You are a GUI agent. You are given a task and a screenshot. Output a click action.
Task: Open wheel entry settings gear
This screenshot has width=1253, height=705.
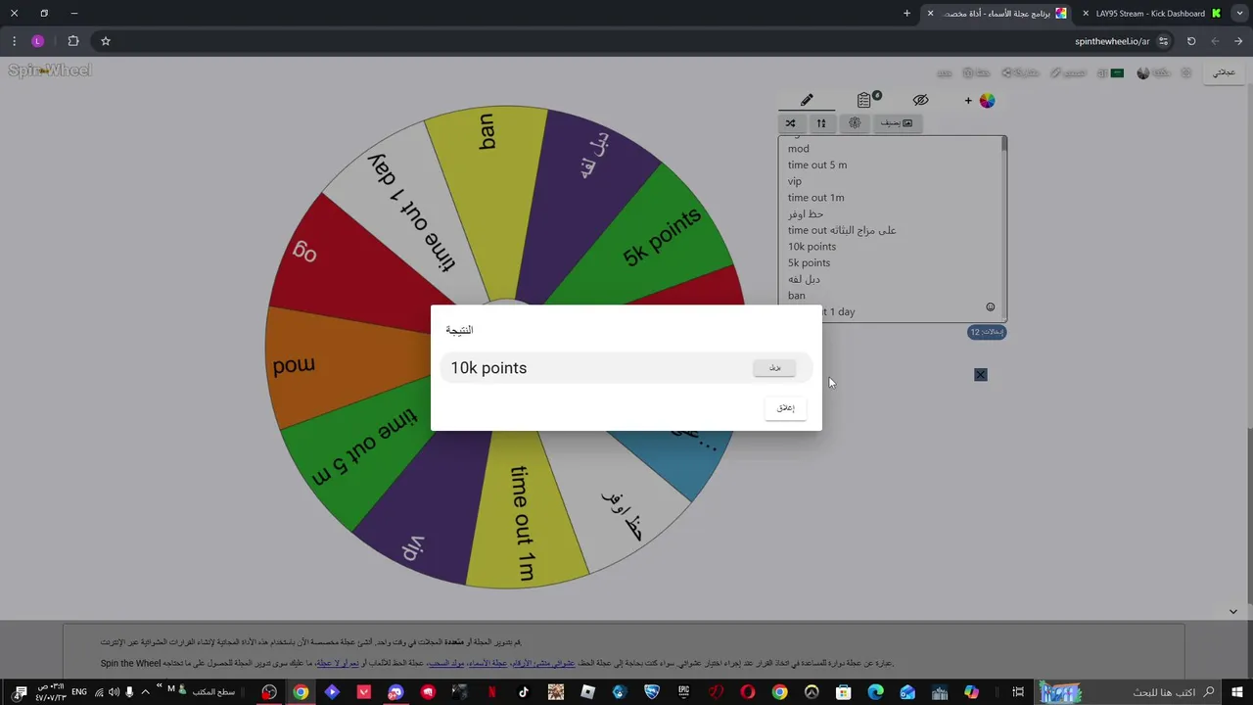(x=855, y=123)
